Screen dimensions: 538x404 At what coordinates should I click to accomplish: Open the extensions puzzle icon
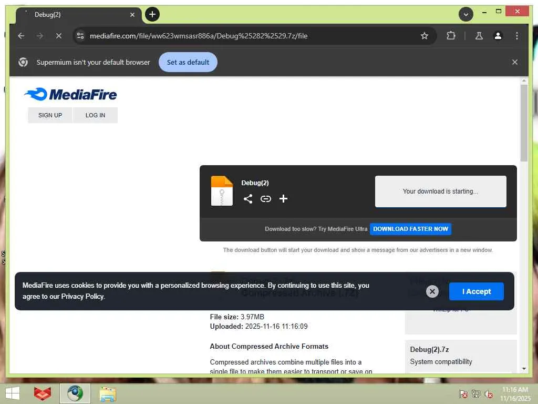coord(451,36)
